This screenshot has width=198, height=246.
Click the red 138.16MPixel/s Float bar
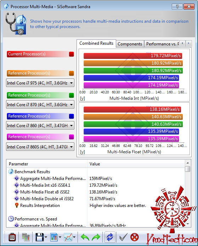click(x=132, y=109)
